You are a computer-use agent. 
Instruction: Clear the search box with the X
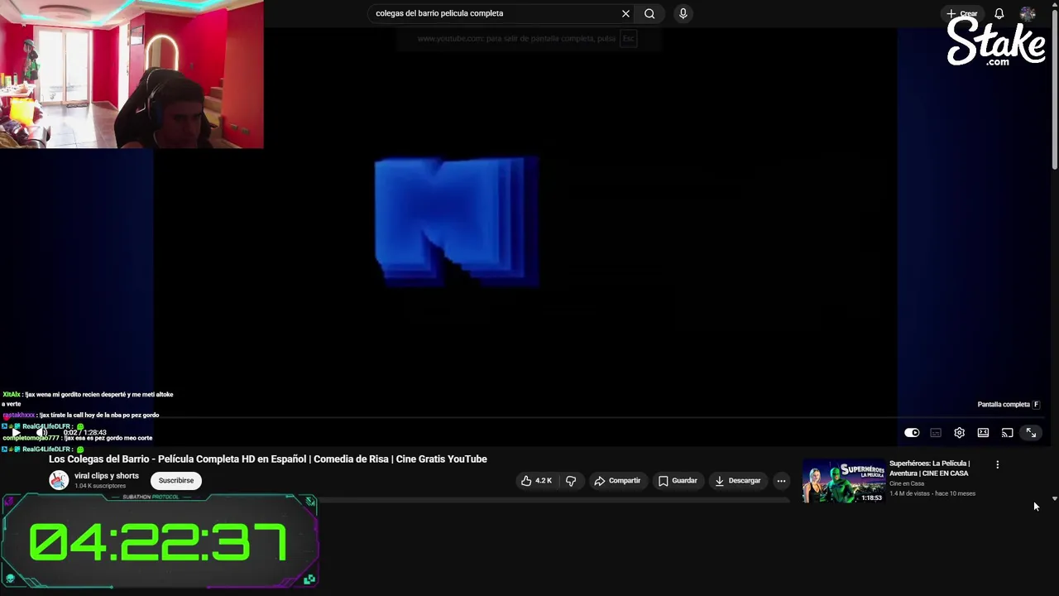tap(625, 13)
